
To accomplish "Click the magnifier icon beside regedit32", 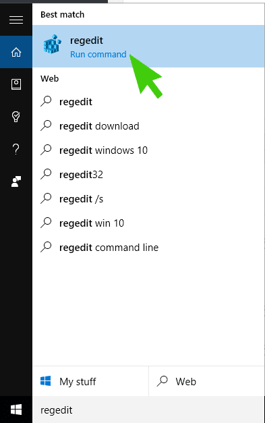I will [x=46, y=174].
